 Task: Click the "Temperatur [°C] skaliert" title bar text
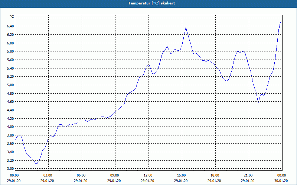click(x=151, y=3)
